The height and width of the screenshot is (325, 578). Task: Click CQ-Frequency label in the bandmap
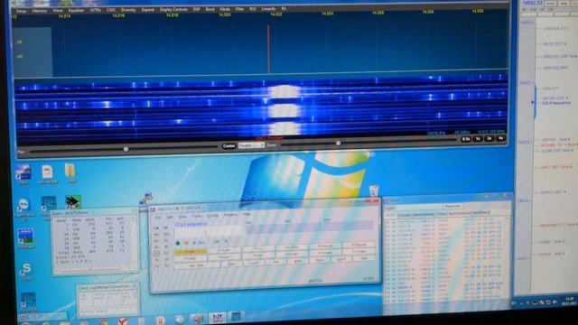coord(556,103)
